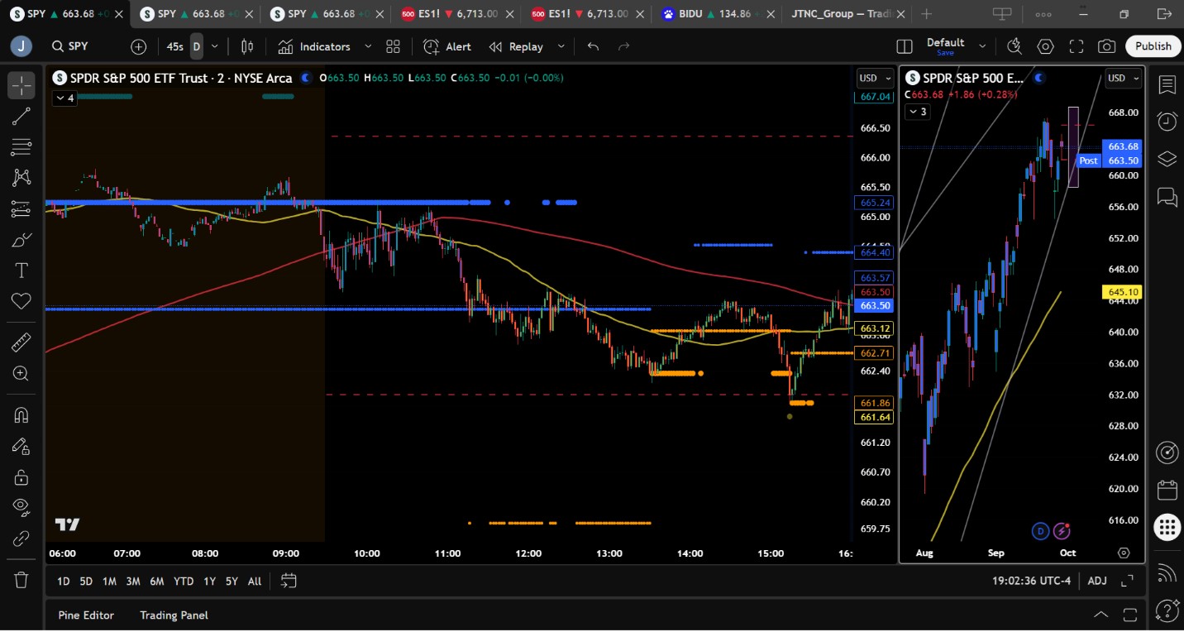The width and height of the screenshot is (1184, 632).
Task: Open the object tree layers panel
Action: coord(1167,159)
